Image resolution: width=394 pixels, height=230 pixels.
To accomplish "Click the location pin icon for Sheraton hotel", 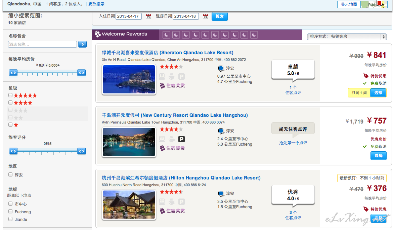I will tap(221, 68).
